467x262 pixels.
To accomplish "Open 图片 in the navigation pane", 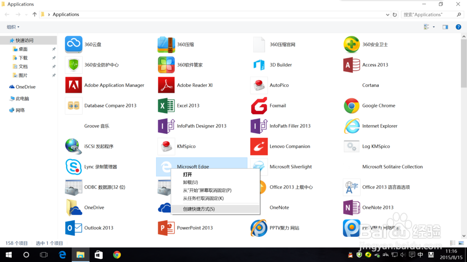I will [23, 75].
